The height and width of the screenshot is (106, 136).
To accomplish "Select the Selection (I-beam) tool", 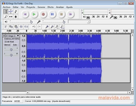I will click(6, 11).
